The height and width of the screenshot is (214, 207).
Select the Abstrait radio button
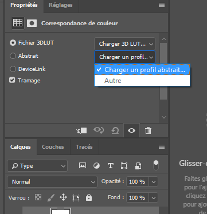point(13,56)
